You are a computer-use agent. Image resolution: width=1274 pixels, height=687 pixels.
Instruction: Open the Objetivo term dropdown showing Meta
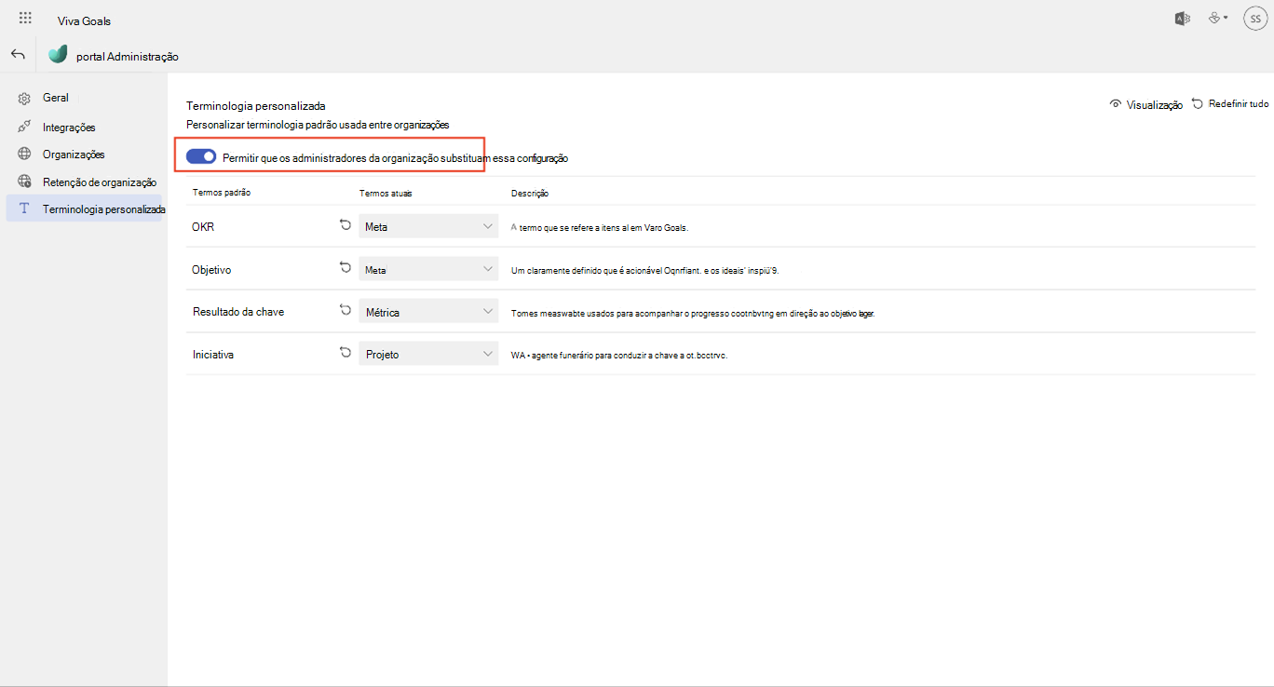click(x=428, y=269)
